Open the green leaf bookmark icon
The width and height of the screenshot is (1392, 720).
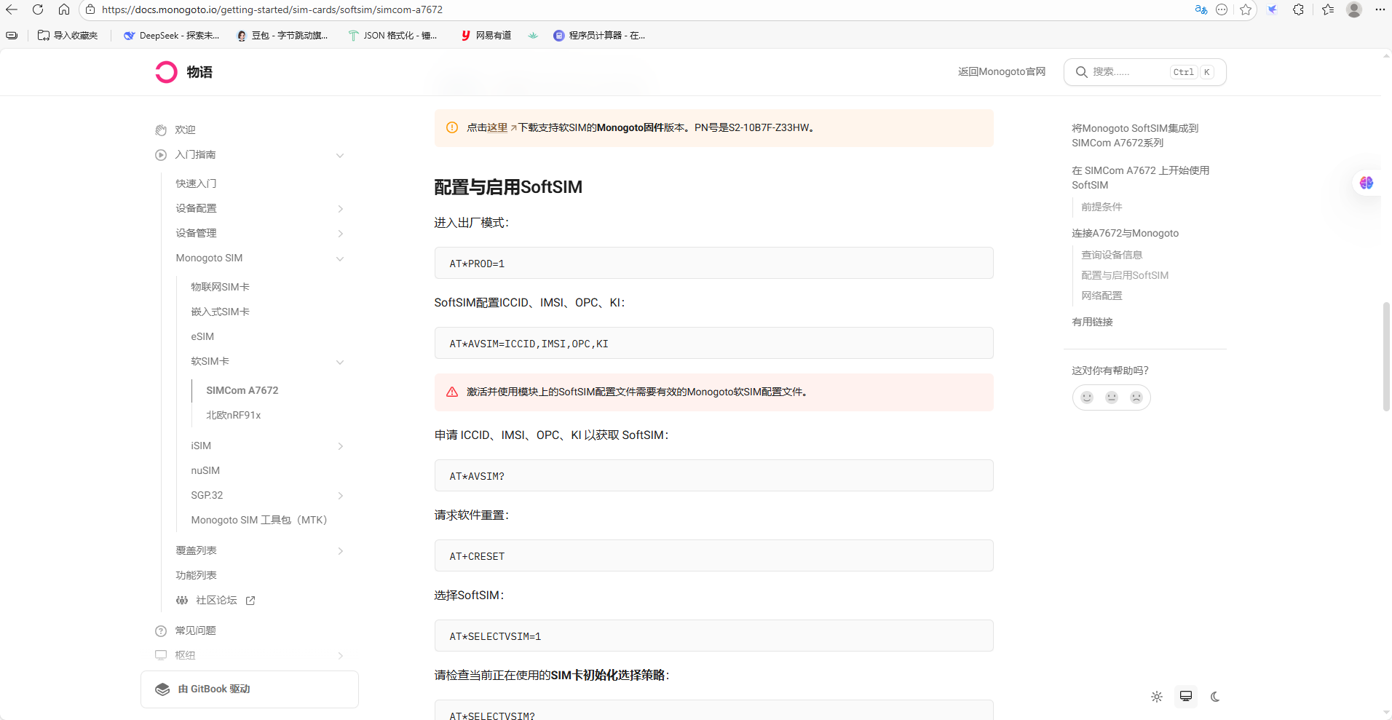(533, 35)
